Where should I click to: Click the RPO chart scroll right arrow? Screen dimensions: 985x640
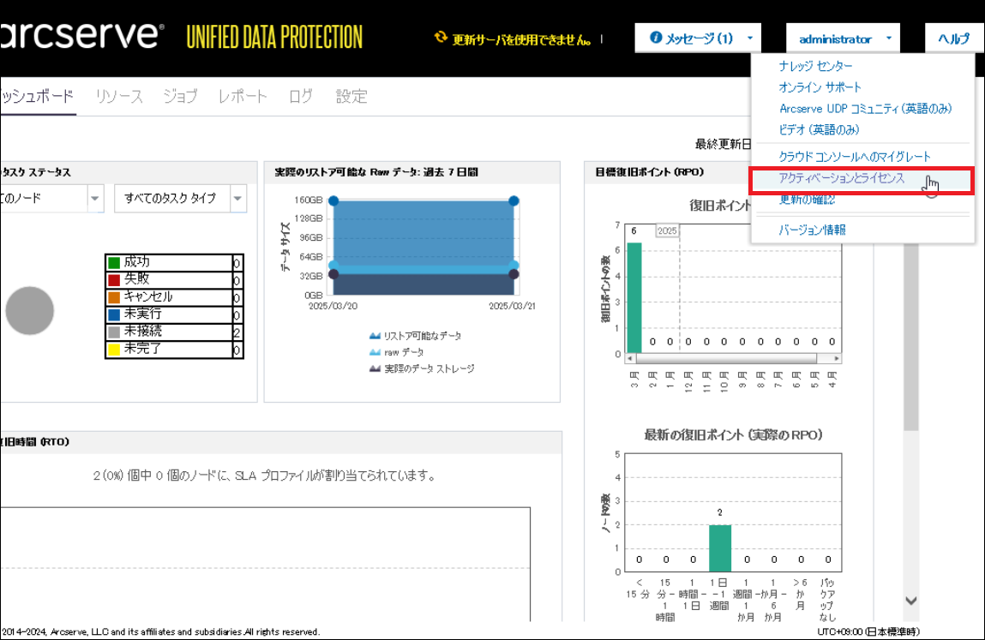point(836,359)
